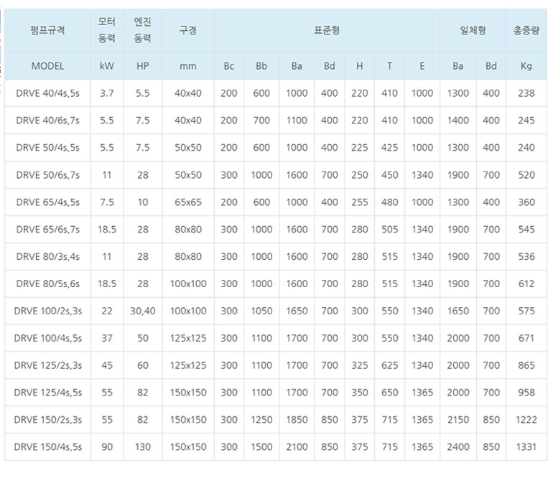
Task: Click the H subheader cell
Action: point(359,66)
